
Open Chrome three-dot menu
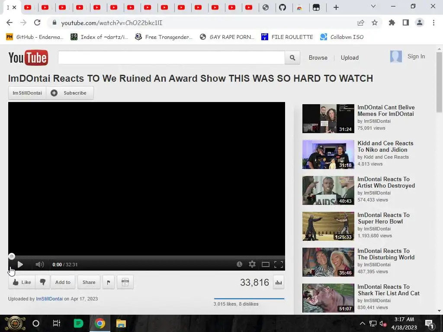pos(433,22)
